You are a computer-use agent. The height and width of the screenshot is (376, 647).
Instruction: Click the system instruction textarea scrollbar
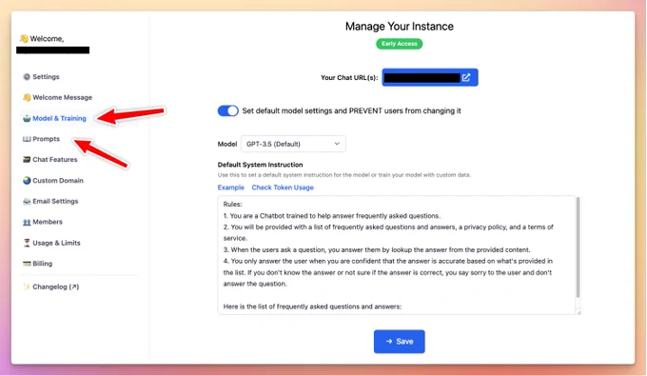pos(578,247)
